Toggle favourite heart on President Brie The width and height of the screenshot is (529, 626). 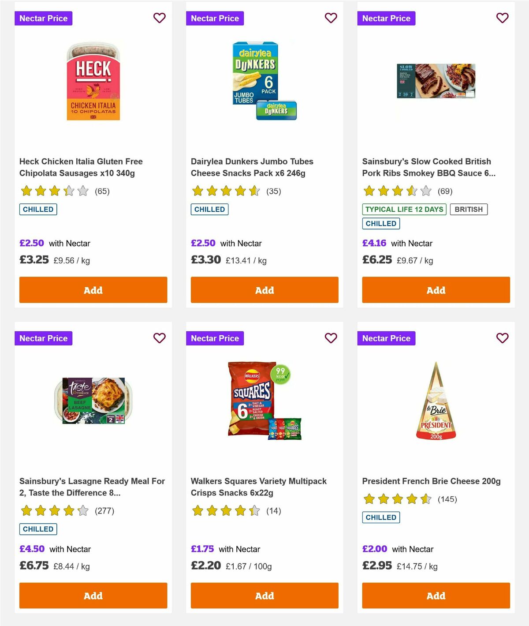[502, 338]
